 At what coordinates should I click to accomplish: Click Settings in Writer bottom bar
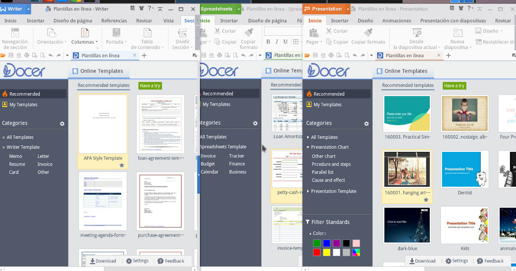(137, 261)
